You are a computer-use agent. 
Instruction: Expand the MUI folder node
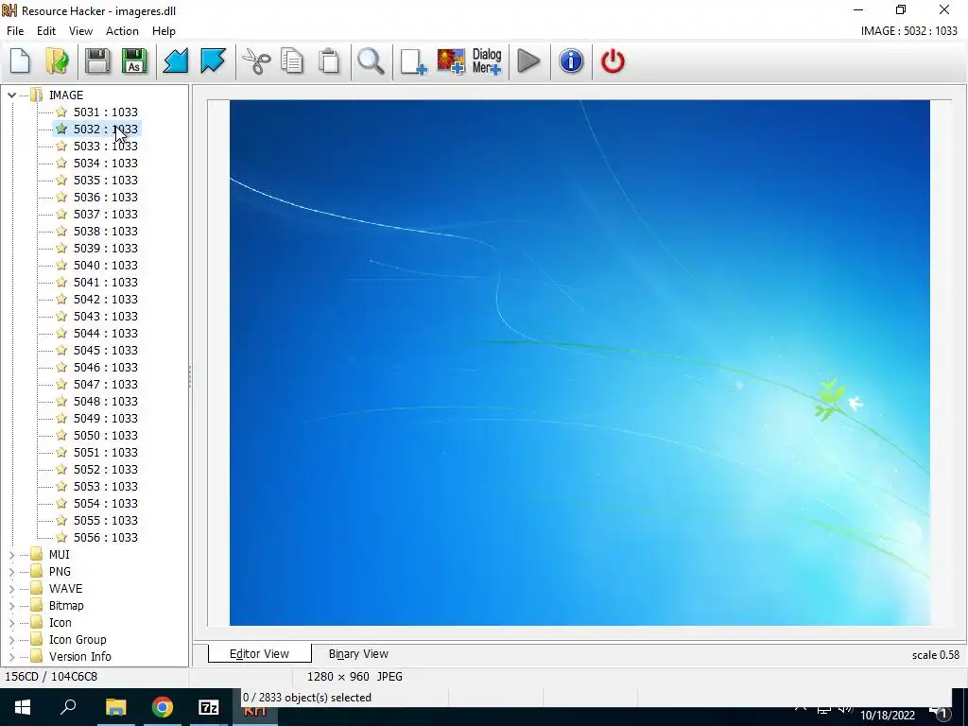(11, 555)
